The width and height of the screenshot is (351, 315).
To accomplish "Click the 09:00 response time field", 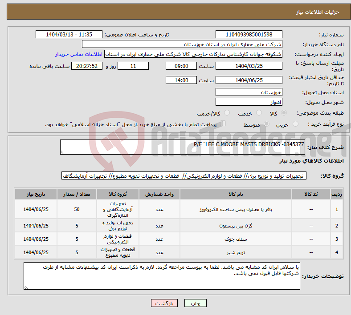I will point(180,66).
